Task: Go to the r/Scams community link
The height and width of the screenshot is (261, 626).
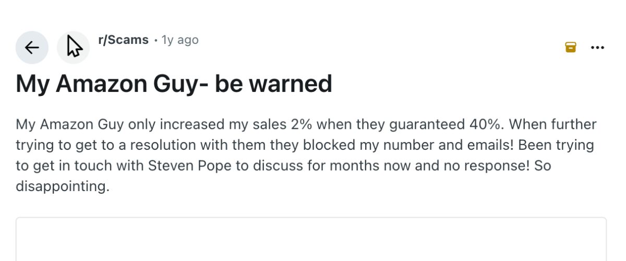Action: click(123, 40)
